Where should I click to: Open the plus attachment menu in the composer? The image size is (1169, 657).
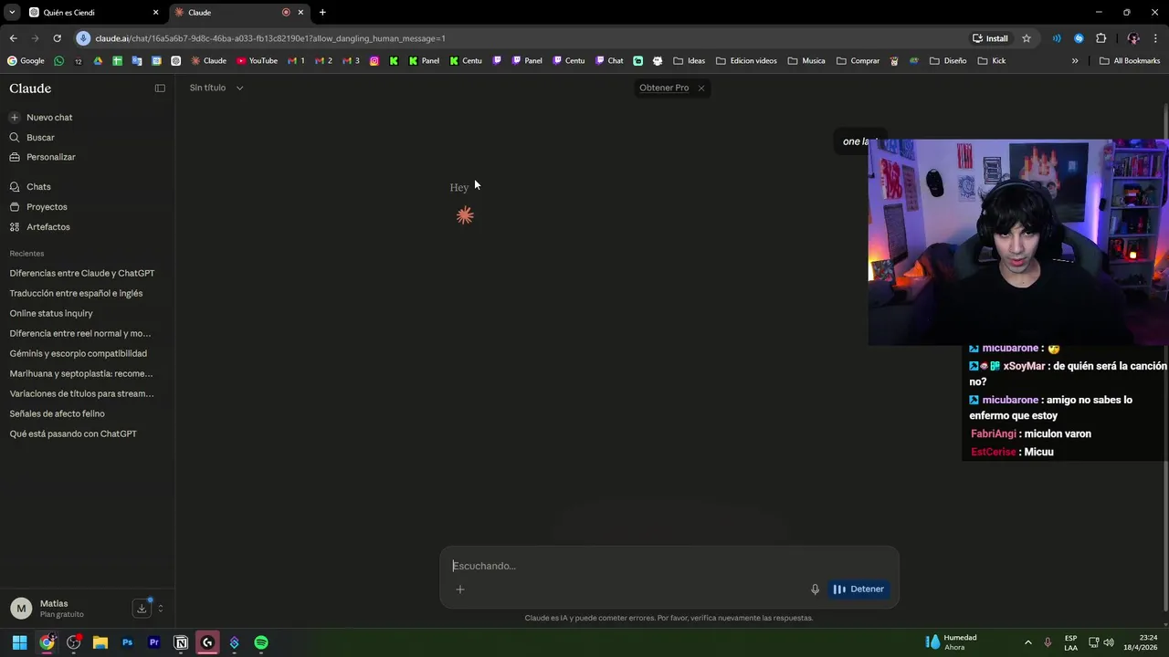460,589
